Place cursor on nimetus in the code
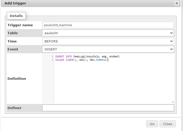This screenshot has width=183, height=131. point(101,60)
